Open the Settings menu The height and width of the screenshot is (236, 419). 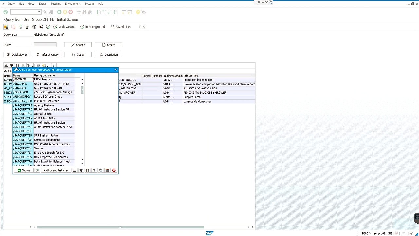coord(56,4)
